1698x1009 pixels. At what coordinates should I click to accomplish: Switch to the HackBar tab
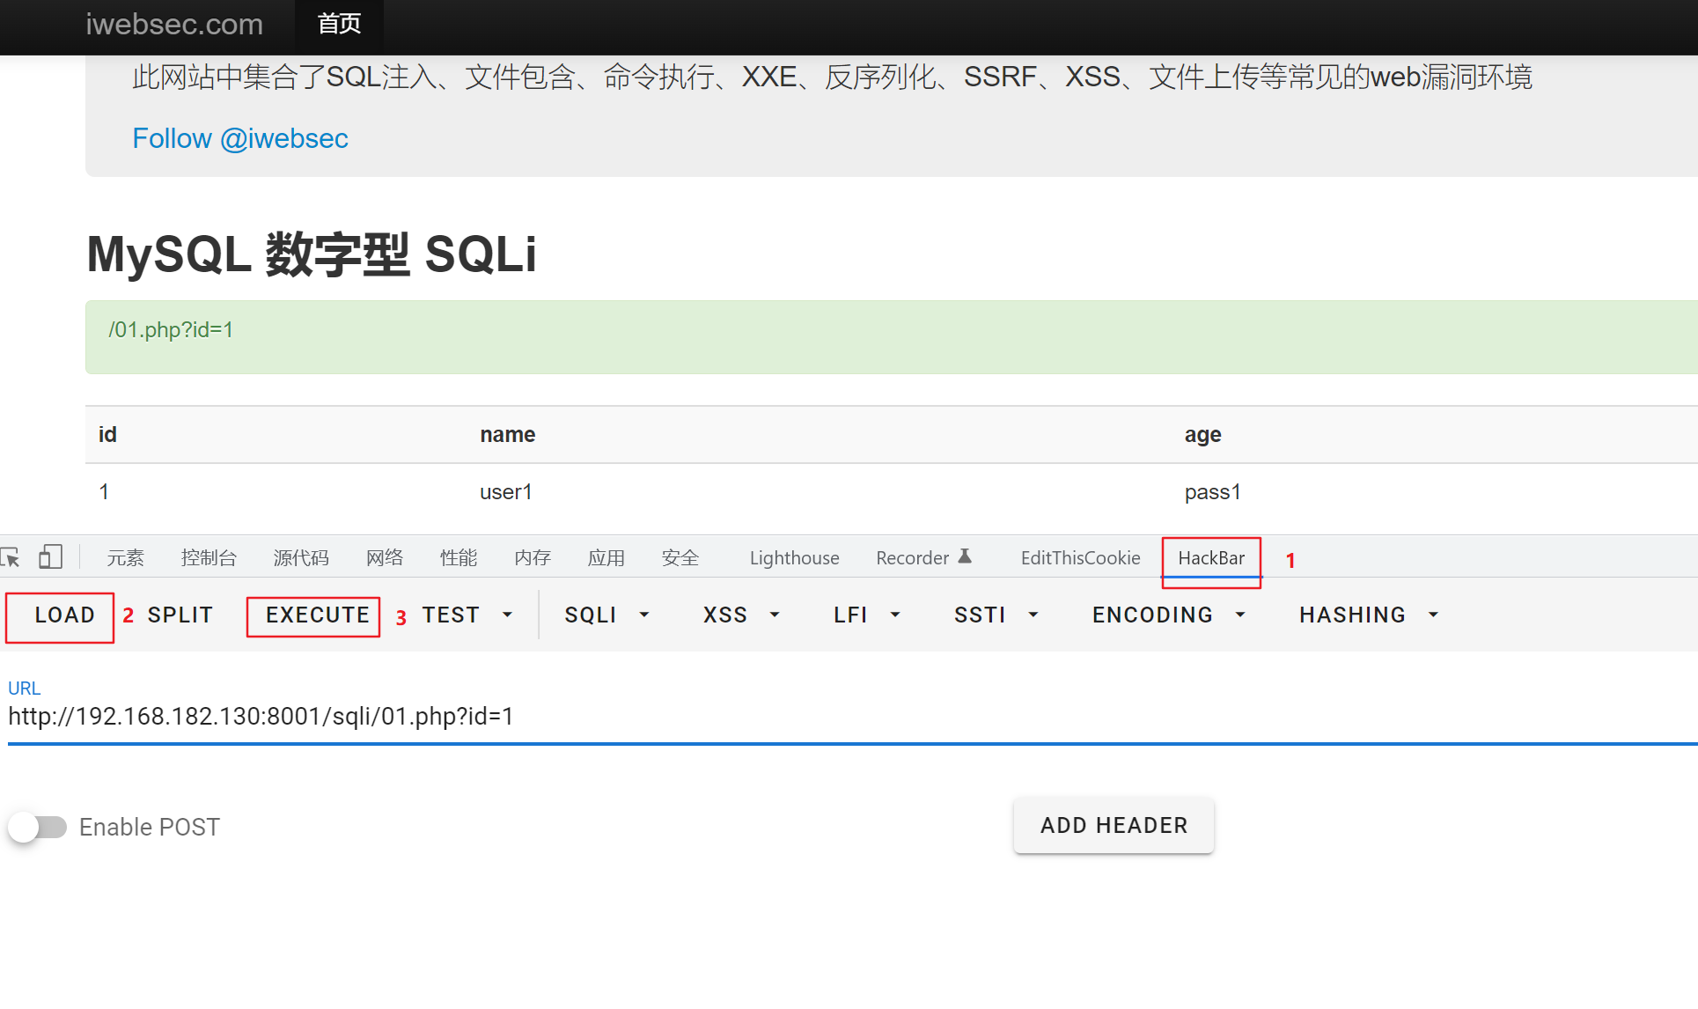click(1210, 558)
